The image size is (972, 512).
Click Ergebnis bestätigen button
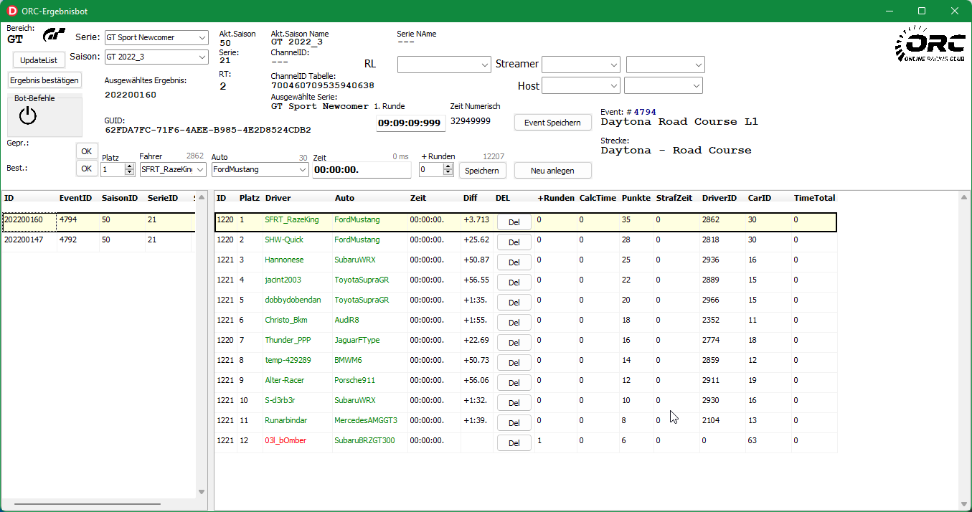(44, 80)
